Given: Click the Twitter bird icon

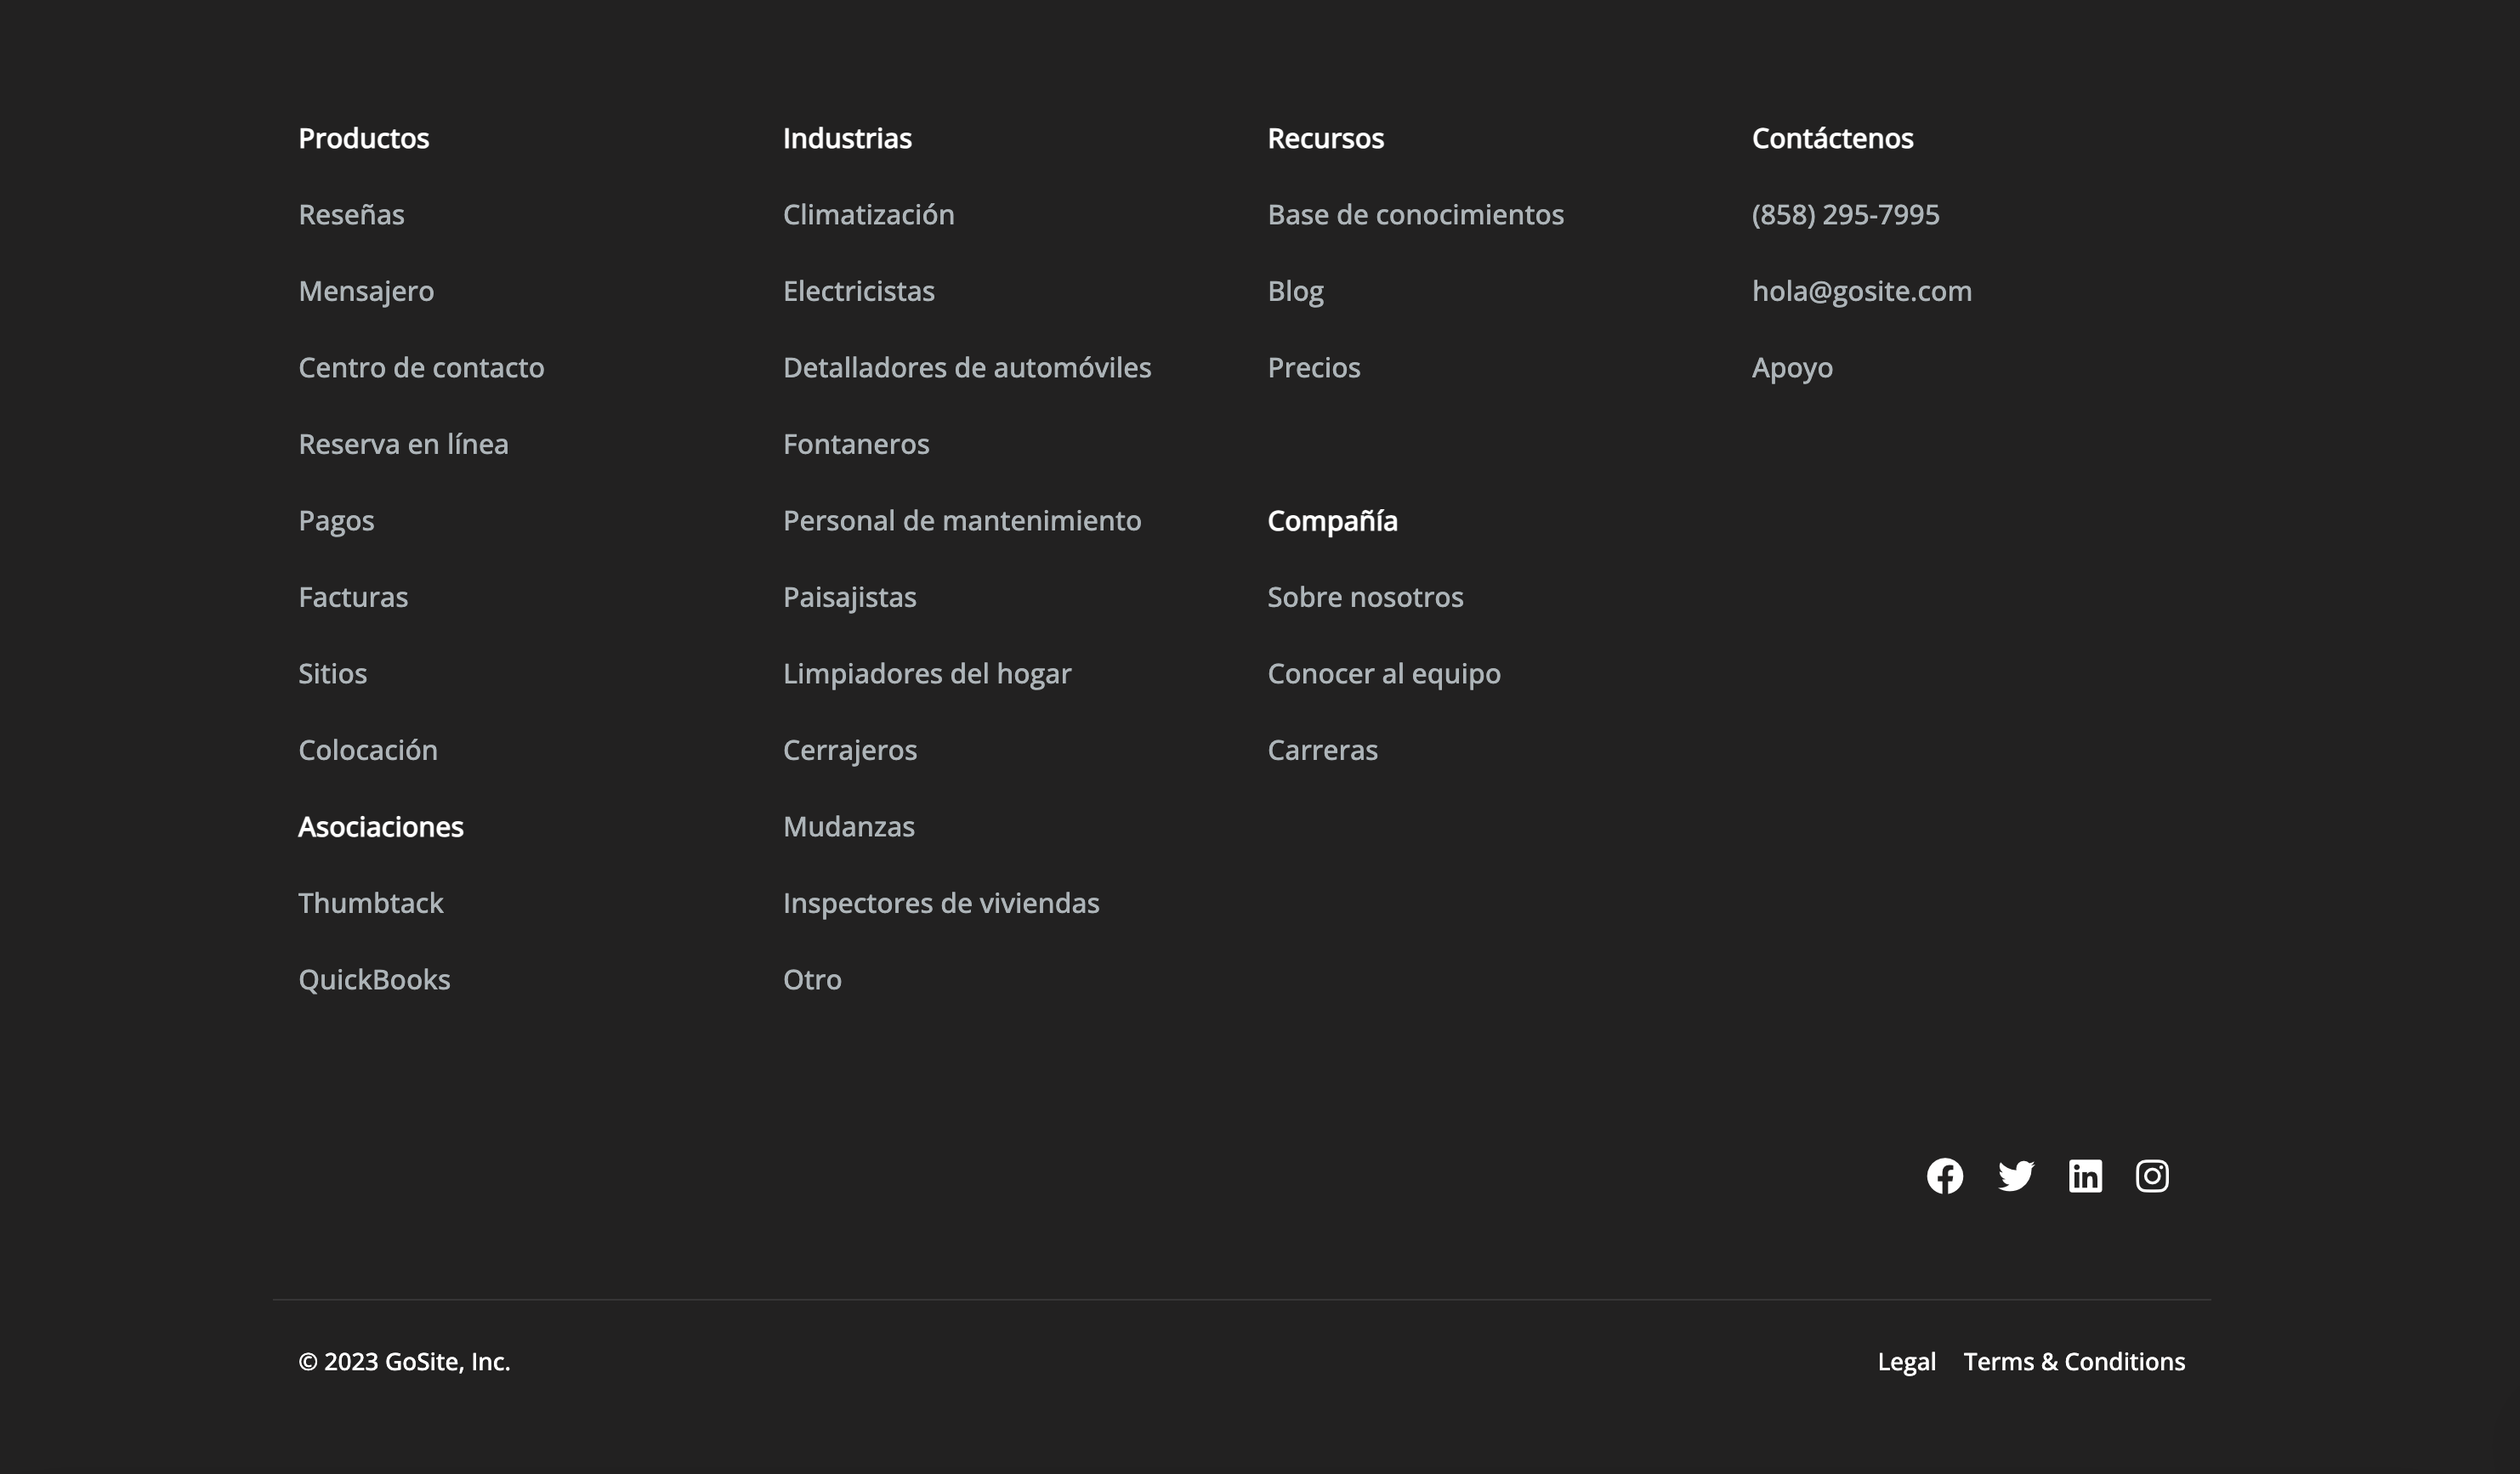Looking at the screenshot, I should 2015,1176.
